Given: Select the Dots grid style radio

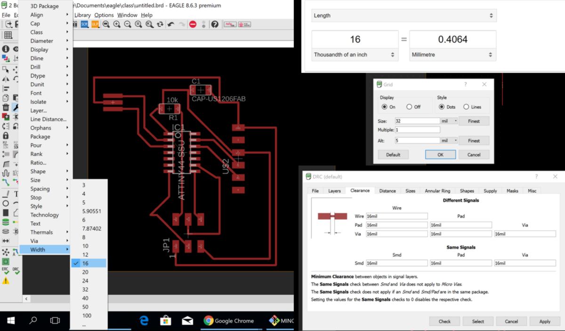Looking at the screenshot, I should [x=442, y=107].
